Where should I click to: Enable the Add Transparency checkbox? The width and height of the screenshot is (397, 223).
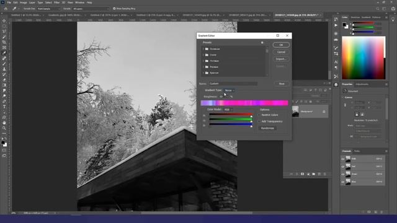(259, 121)
